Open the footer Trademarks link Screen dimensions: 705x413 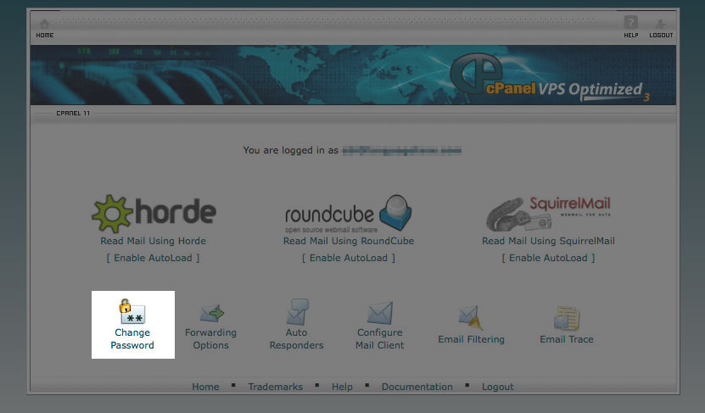pyautogui.click(x=276, y=387)
